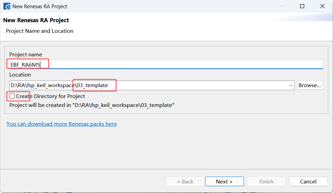333x193 pixels.
Task: Open the download more Renesas packs link
Action: [x=62, y=124]
